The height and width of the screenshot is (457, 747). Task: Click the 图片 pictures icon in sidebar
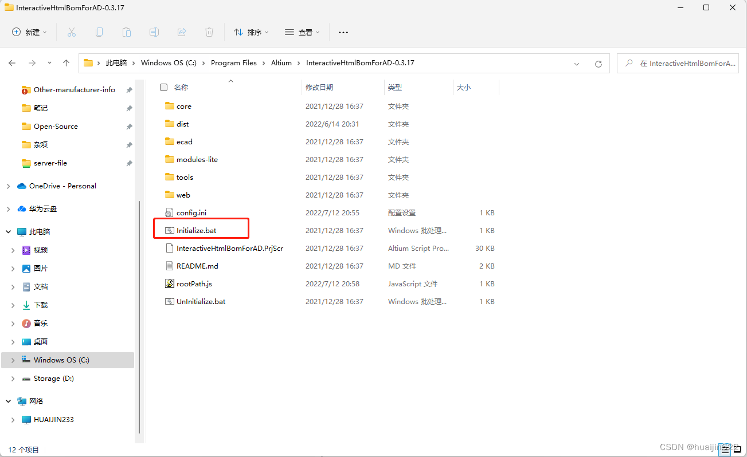pyautogui.click(x=26, y=269)
